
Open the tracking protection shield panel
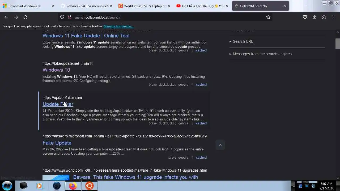tap(62, 17)
